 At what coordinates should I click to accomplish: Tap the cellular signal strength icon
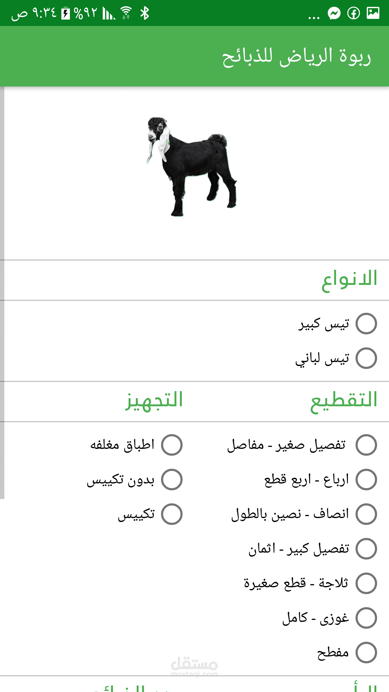109,13
